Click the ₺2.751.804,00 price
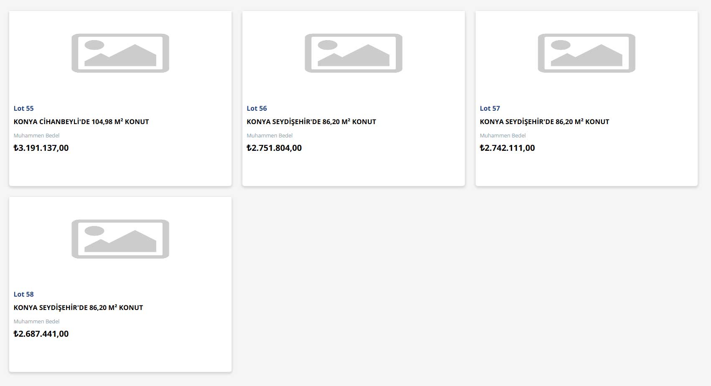This screenshot has height=386, width=711. coord(274,148)
